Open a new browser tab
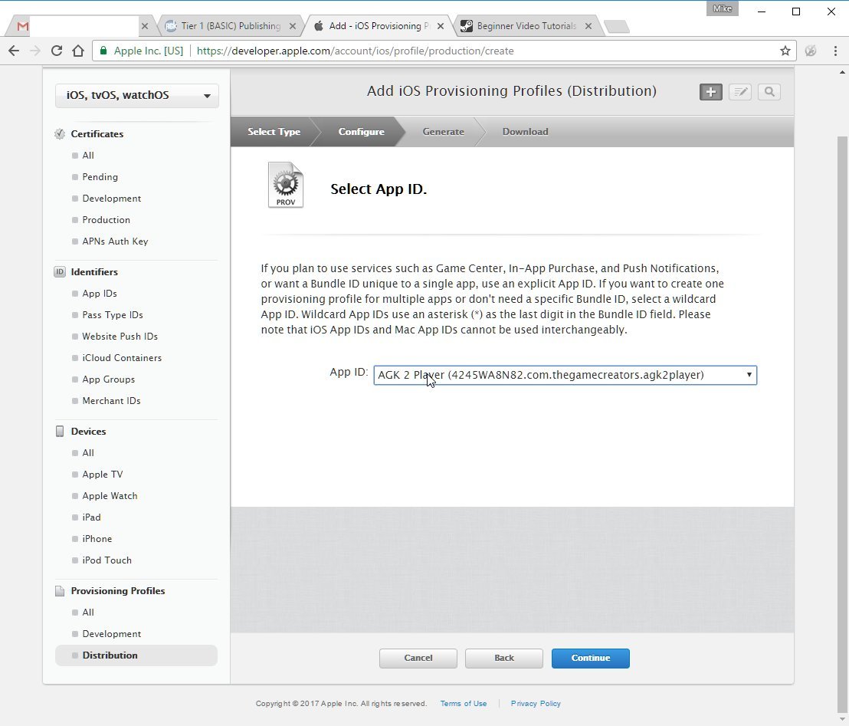849x726 pixels. [616, 26]
